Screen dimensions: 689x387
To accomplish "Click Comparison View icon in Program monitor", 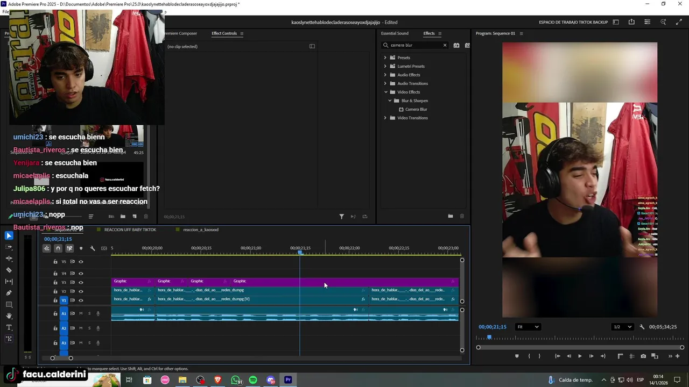I will [x=655, y=356].
